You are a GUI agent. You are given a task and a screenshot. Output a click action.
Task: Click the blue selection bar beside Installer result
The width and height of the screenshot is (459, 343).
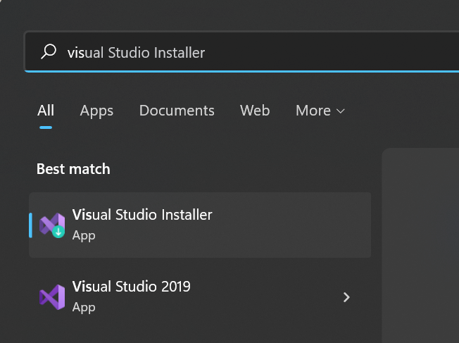30,225
